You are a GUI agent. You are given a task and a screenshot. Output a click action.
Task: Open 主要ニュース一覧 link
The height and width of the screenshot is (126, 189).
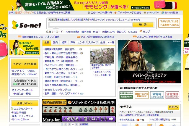pos(102,72)
